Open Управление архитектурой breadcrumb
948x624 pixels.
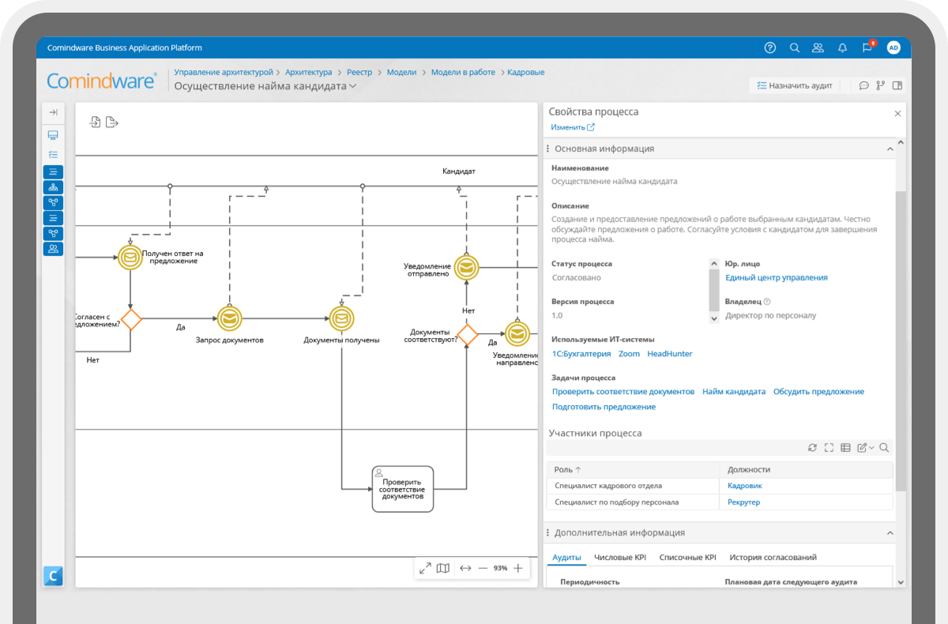point(224,72)
